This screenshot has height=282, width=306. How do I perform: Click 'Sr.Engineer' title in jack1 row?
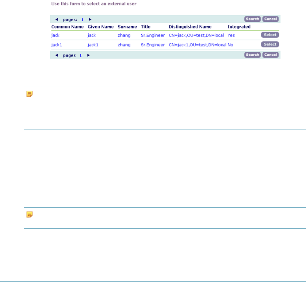click(153, 45)
